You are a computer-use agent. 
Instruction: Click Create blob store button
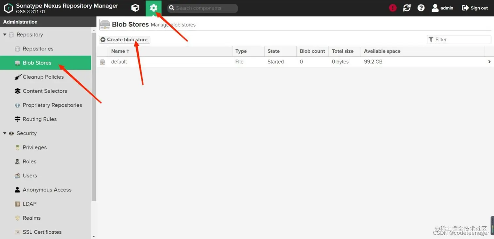pyautogui.click(x=124, y=39)
